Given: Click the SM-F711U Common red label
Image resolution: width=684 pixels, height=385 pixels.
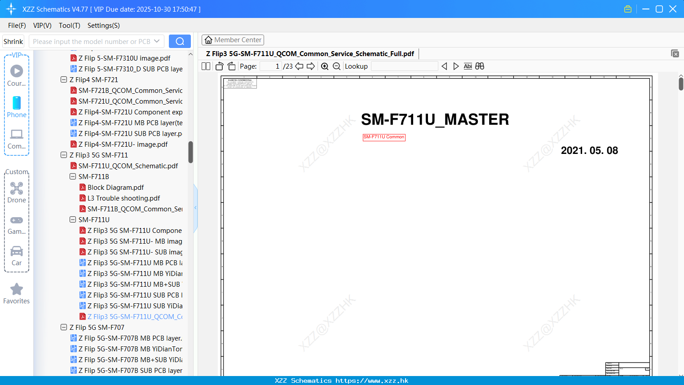Looking at the screenshot, I should click(x=384, y=137).
